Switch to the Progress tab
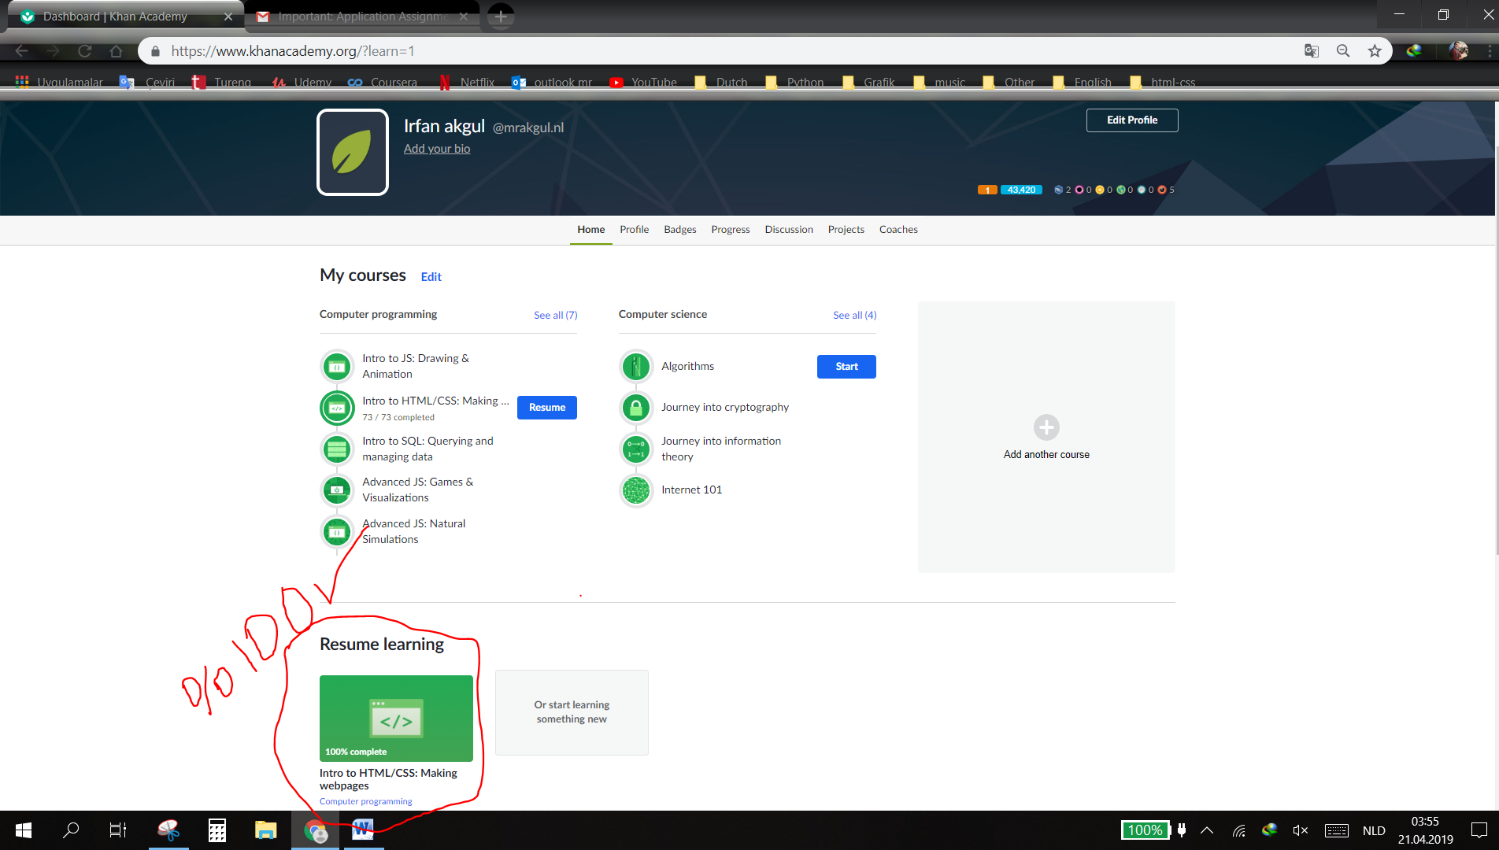This screenshot has height=850, width=1499. coord(731,230)
